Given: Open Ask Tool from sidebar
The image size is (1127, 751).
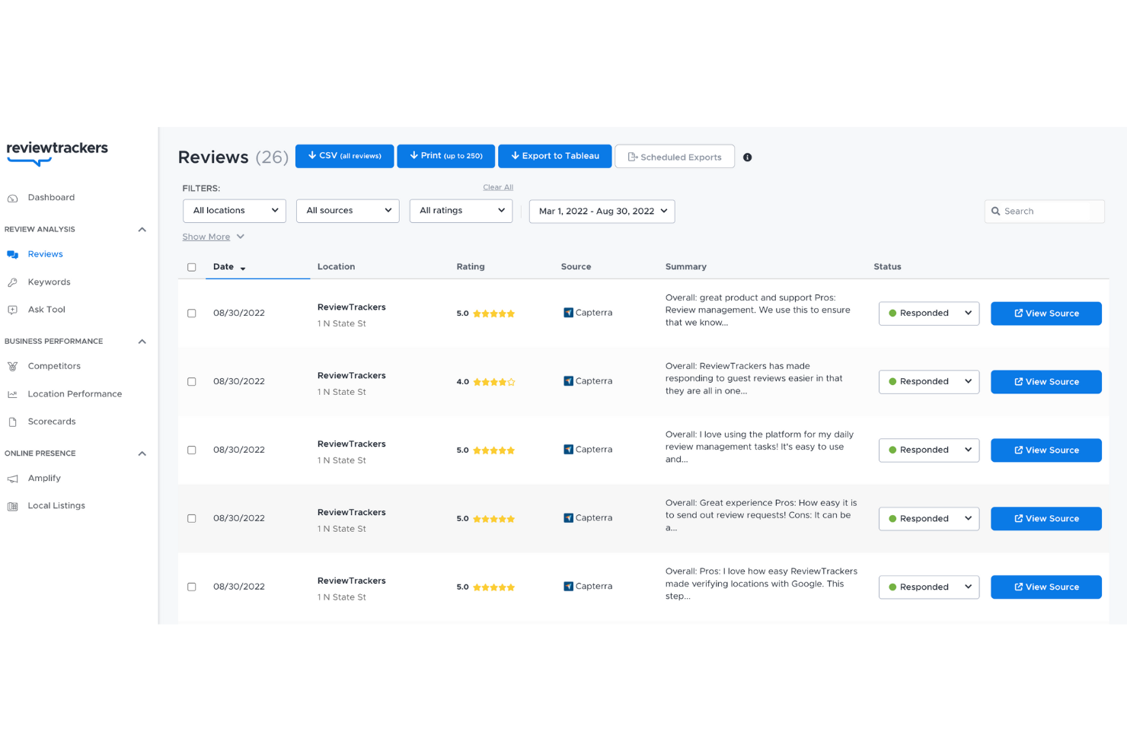Looking at the screenshot, I should (46, 310).
